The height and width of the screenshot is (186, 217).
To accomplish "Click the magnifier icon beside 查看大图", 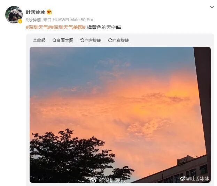I will [x=54, y=40].
